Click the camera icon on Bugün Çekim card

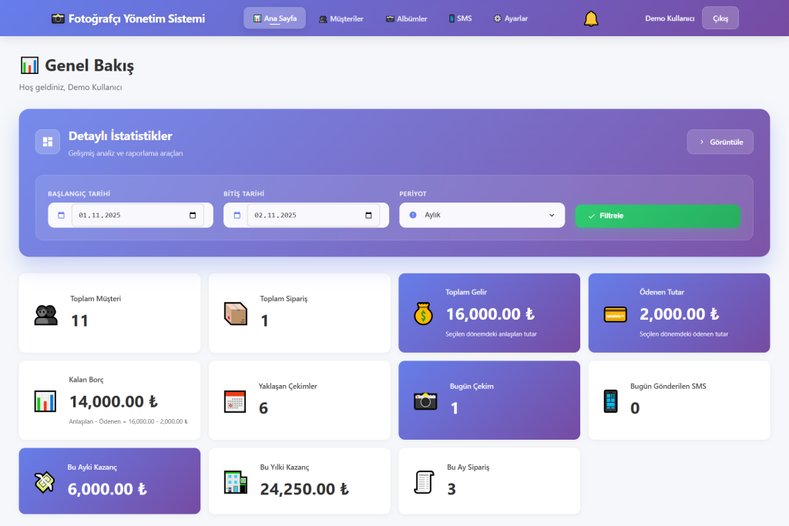425,400
